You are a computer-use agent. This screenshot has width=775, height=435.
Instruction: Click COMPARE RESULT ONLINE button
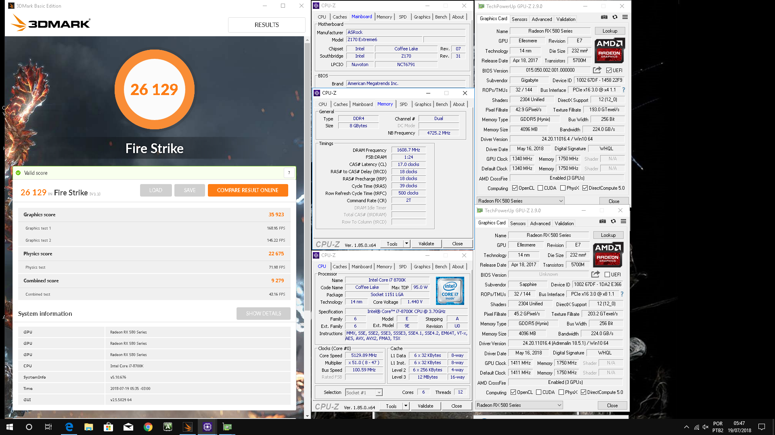point(248,190)
